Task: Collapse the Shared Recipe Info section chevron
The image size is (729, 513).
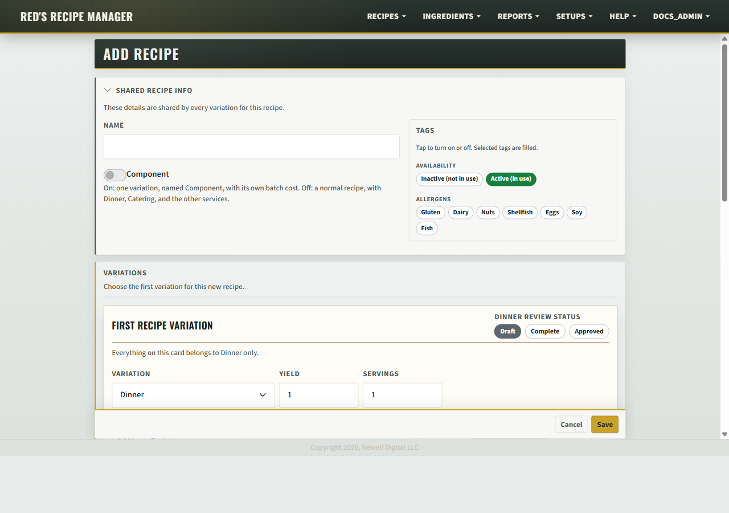Action: (x=108, y=90)
